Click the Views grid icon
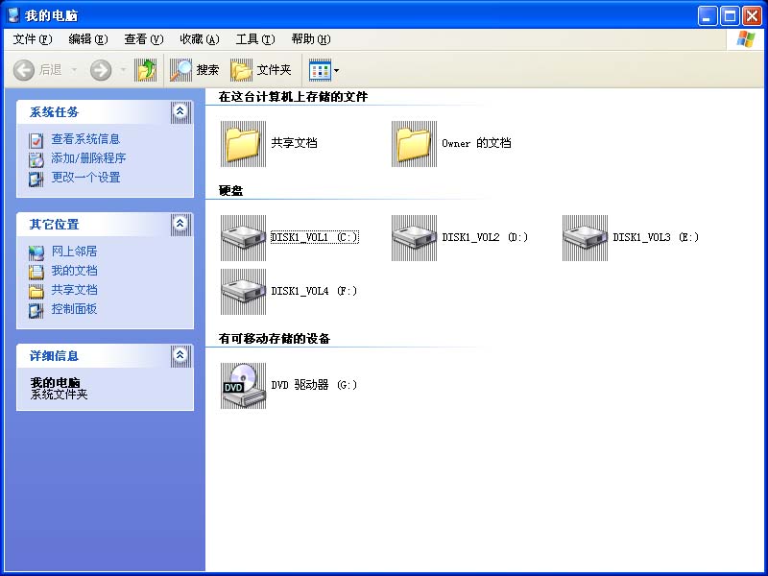 [x=320, y=70]
